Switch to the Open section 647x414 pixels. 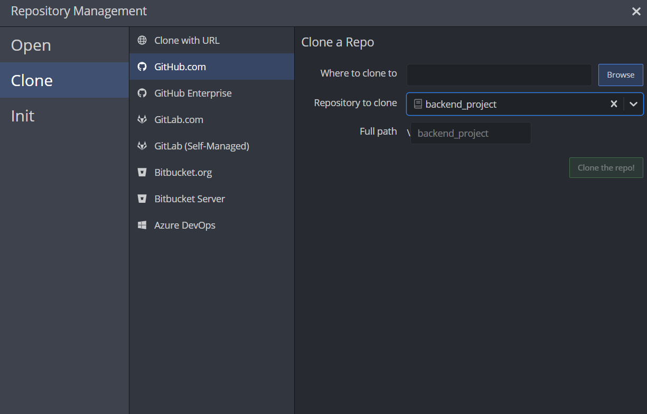[31, 45]
